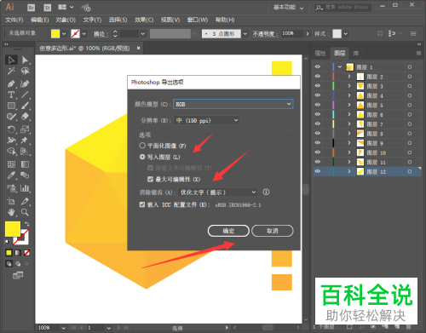
Task: Click the anti-aliasing info icon
Action: tap(266, 192)
